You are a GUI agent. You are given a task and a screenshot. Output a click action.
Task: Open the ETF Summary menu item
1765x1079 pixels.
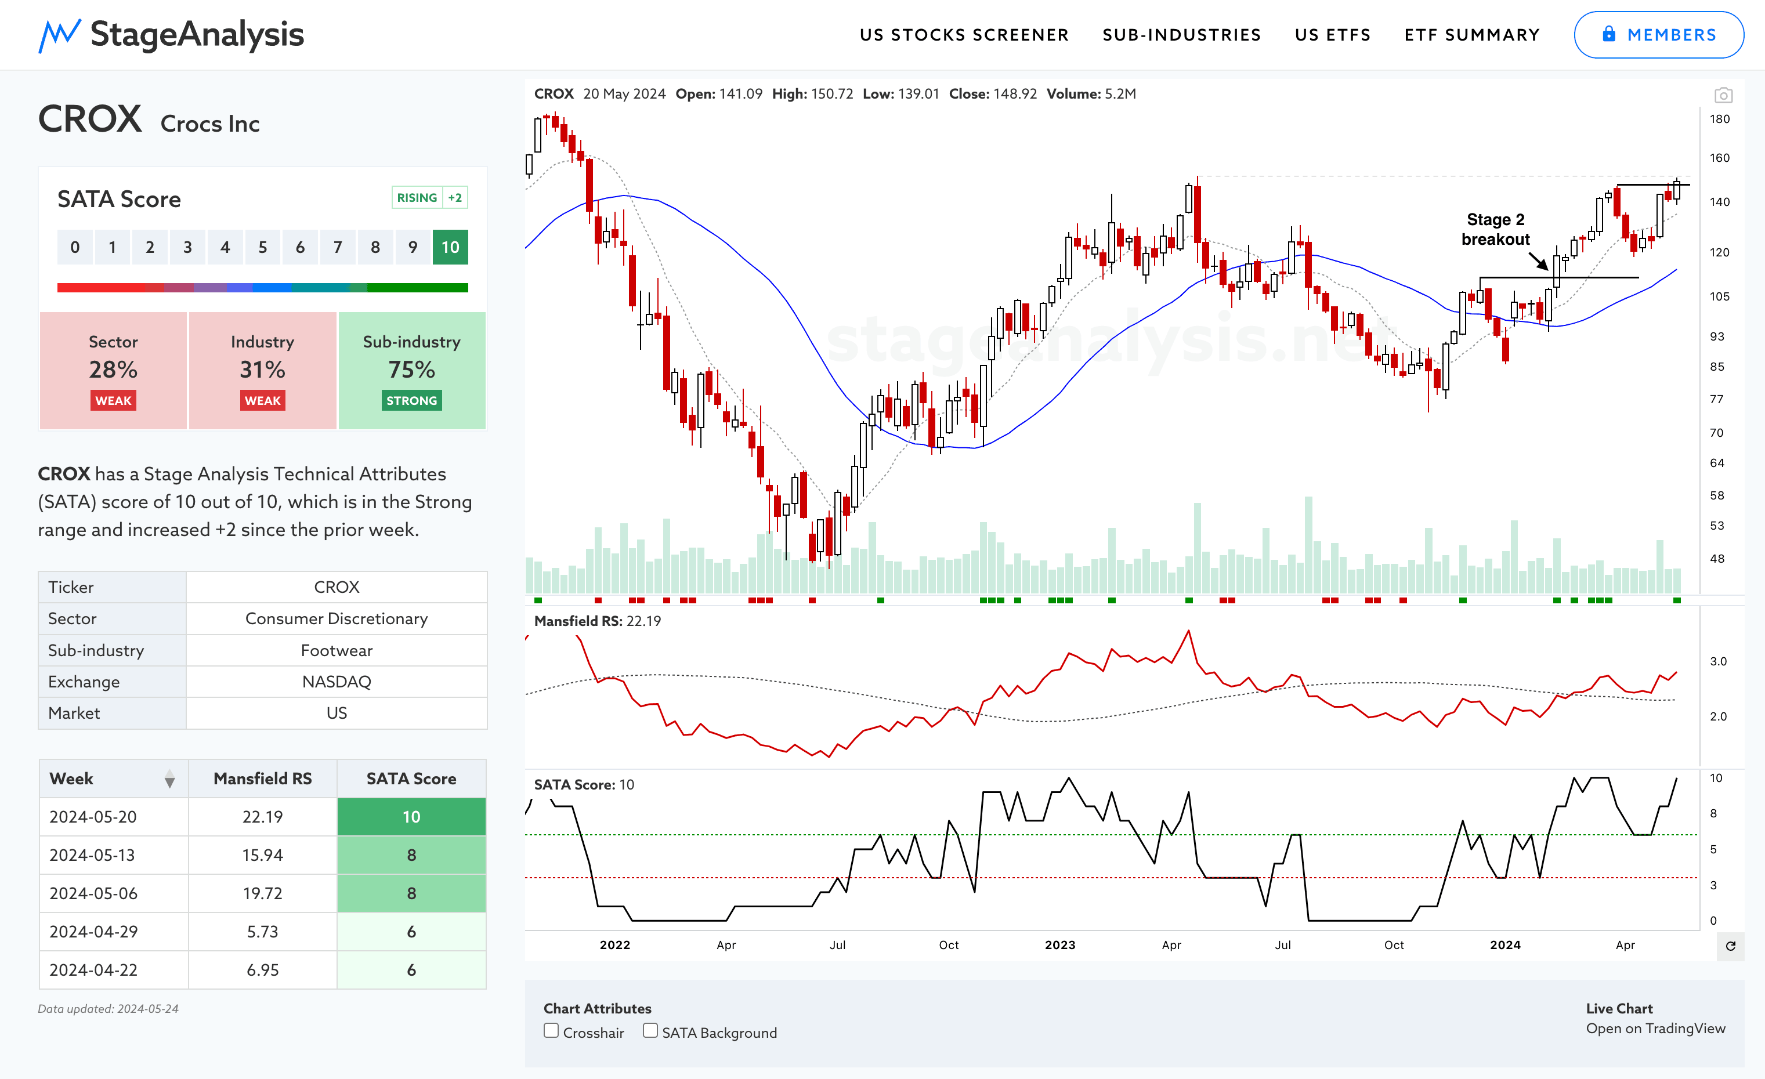(1472, 35)
